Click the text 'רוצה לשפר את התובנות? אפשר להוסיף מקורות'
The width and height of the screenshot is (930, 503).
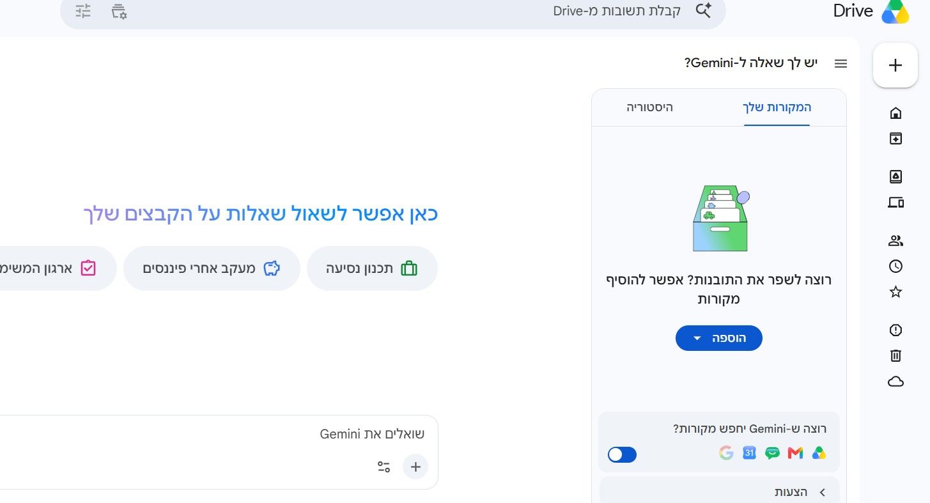[719, 289]
